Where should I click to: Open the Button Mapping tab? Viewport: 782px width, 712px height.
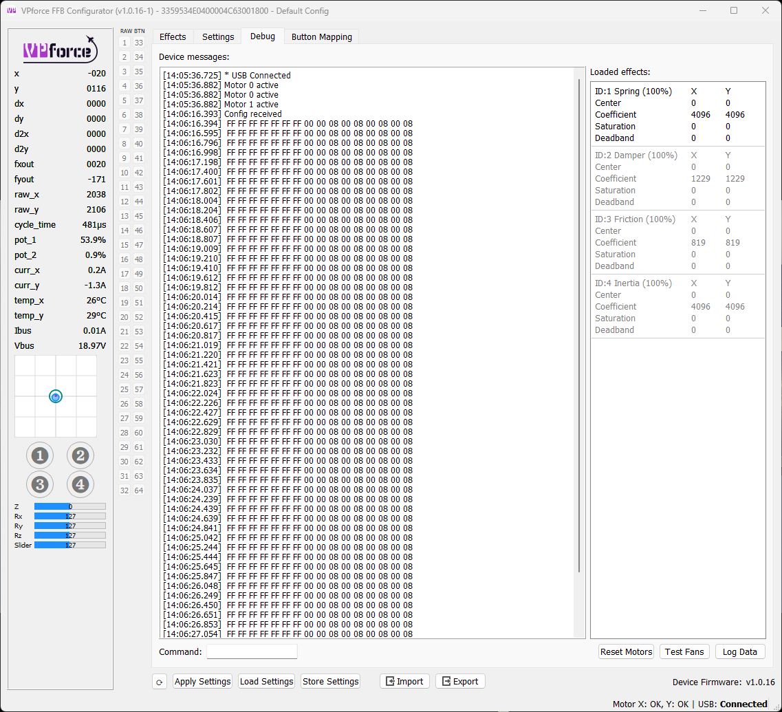point(321,36)
